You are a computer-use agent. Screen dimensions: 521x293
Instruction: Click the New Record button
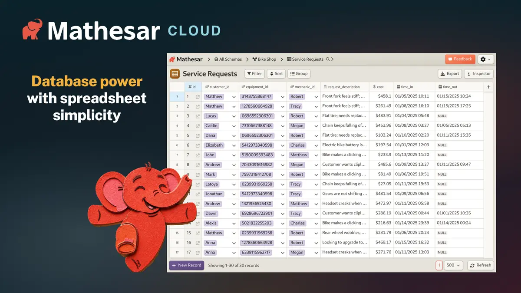click(x=186, y=265)
